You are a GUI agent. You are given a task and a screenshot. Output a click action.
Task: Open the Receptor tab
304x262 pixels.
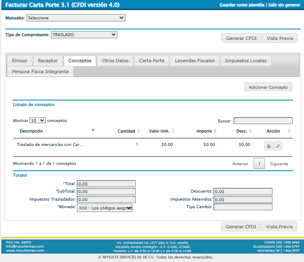coord(48,61)
